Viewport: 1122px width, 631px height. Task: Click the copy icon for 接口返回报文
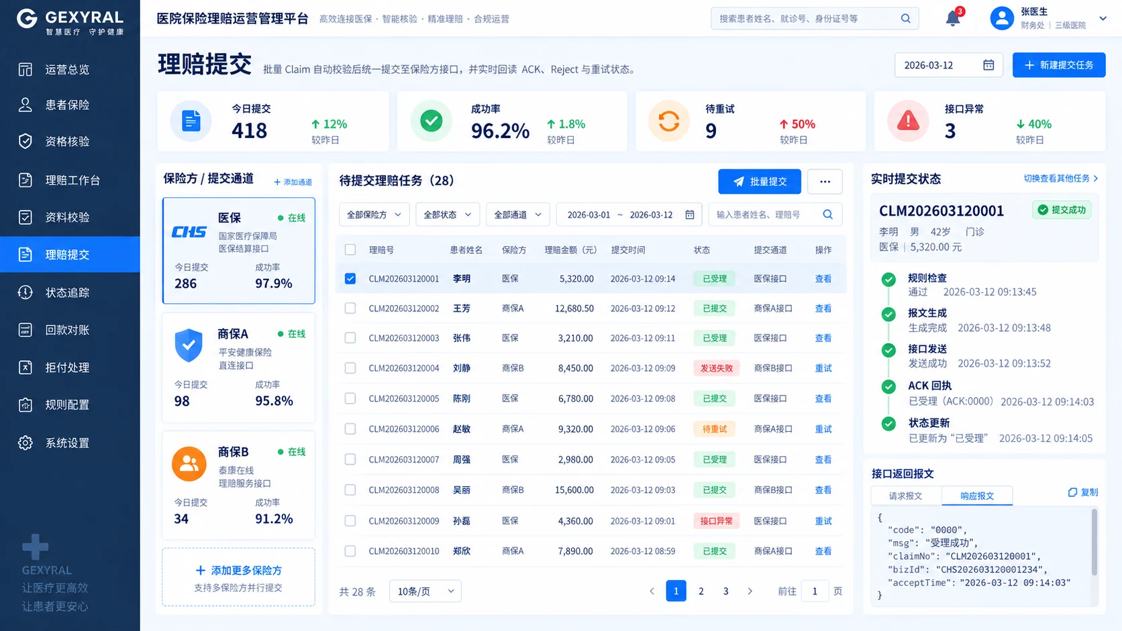1072,492
